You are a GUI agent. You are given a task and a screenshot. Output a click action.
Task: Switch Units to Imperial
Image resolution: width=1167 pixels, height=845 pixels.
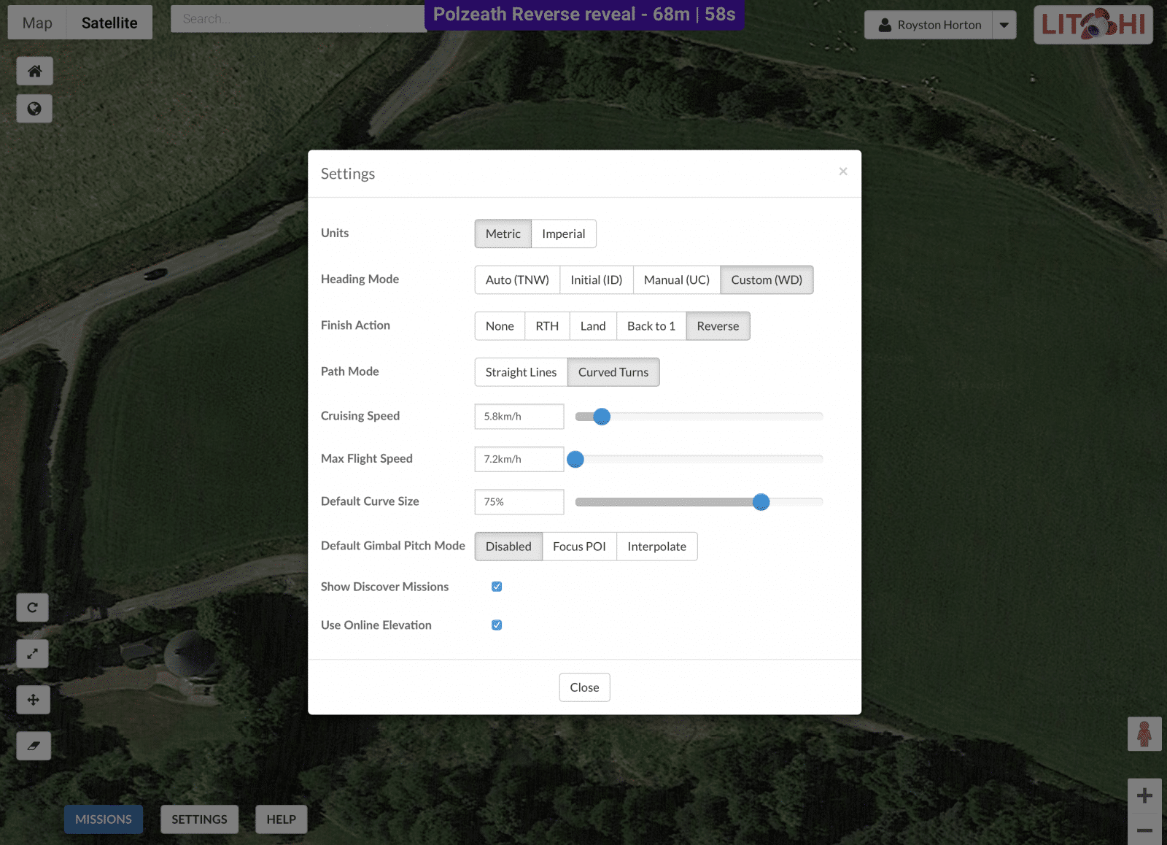563,234
